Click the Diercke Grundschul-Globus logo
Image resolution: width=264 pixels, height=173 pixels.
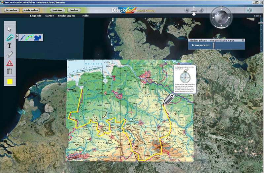point(133,10)
